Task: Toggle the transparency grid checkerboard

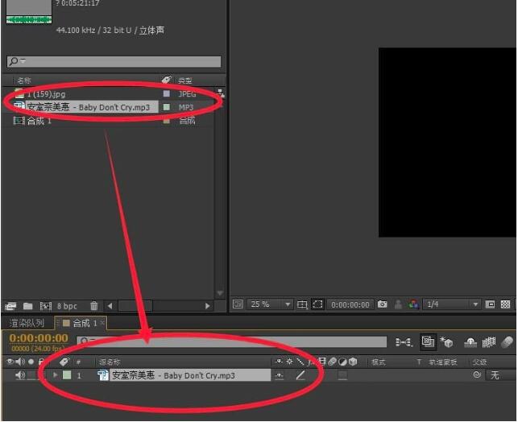Action: tap(505, 304)
